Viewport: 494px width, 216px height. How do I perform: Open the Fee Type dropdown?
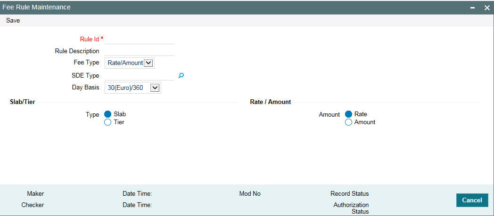130,63
